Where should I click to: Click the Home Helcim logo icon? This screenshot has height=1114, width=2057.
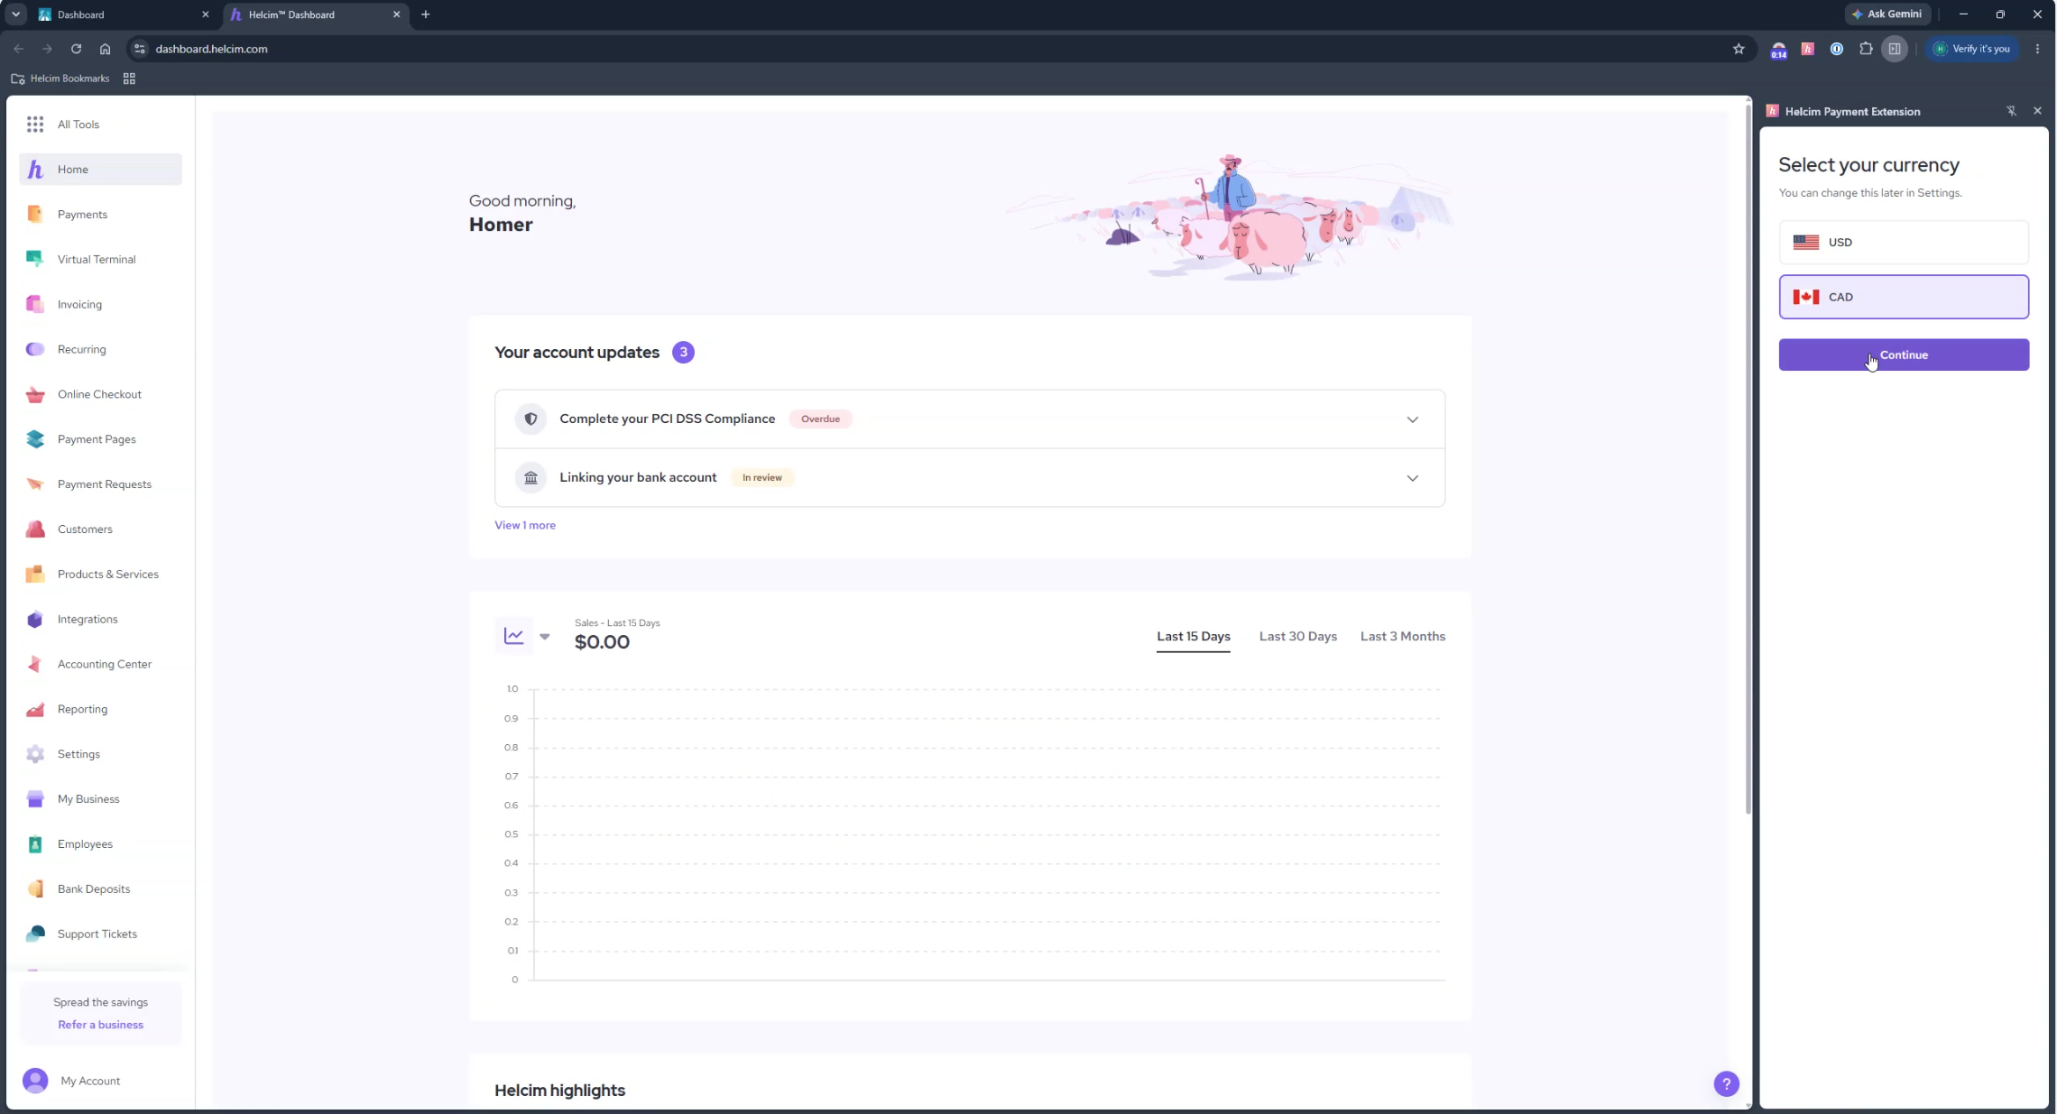click(35, 170)
